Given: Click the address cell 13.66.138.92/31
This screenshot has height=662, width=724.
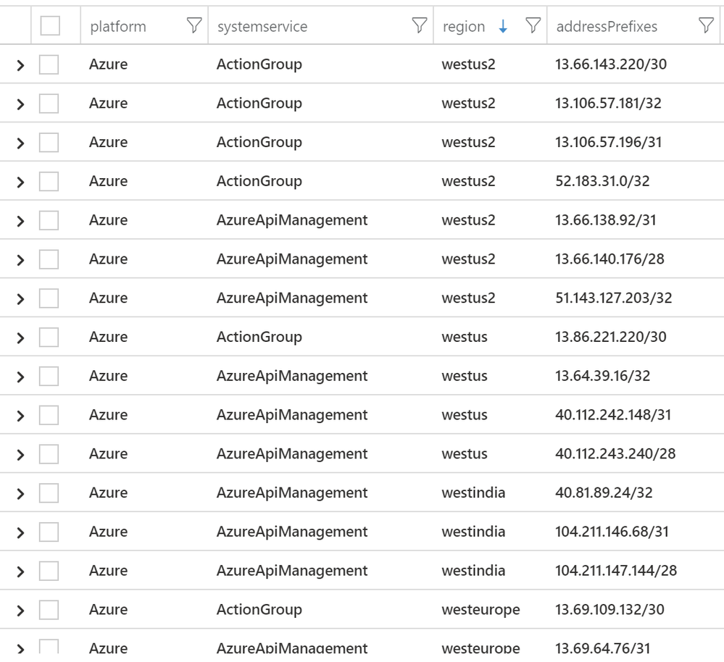Looking at the screenshot, I should click(x=605, y=220).
